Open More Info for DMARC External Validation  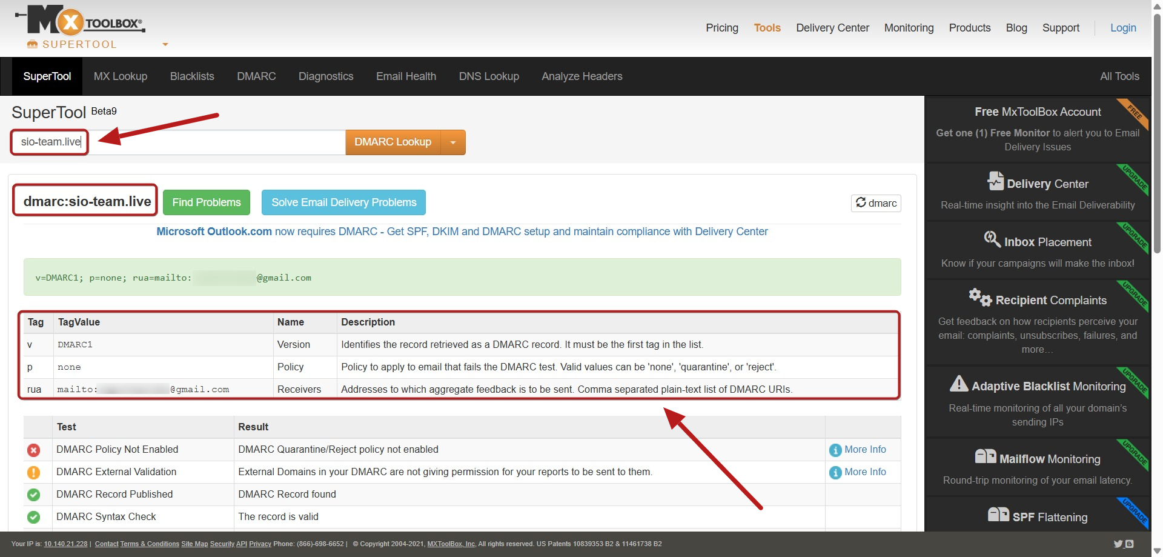pyautogui.click(x=865, y=472)
